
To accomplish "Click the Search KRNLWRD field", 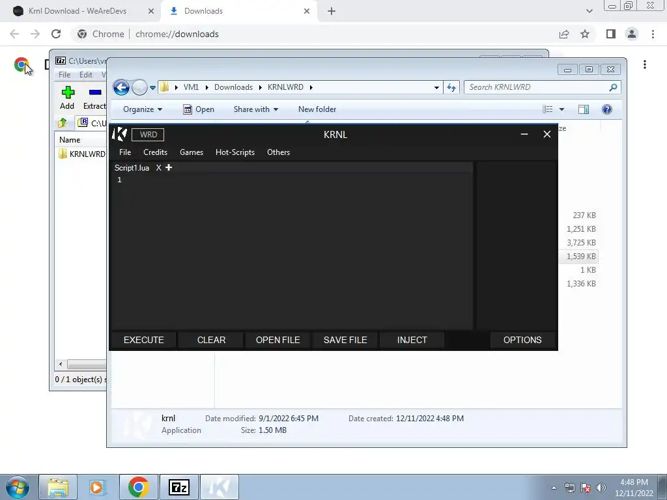I will [x=543, y=87].
